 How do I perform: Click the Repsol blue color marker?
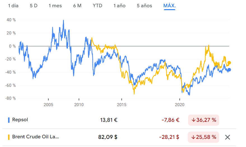[9, 120]
